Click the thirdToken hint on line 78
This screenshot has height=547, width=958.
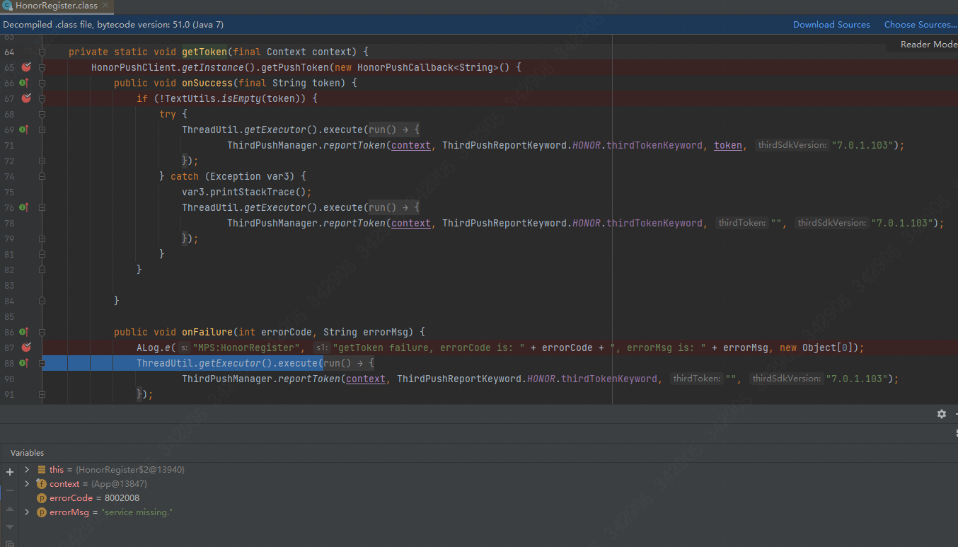(x=743, y=223)
